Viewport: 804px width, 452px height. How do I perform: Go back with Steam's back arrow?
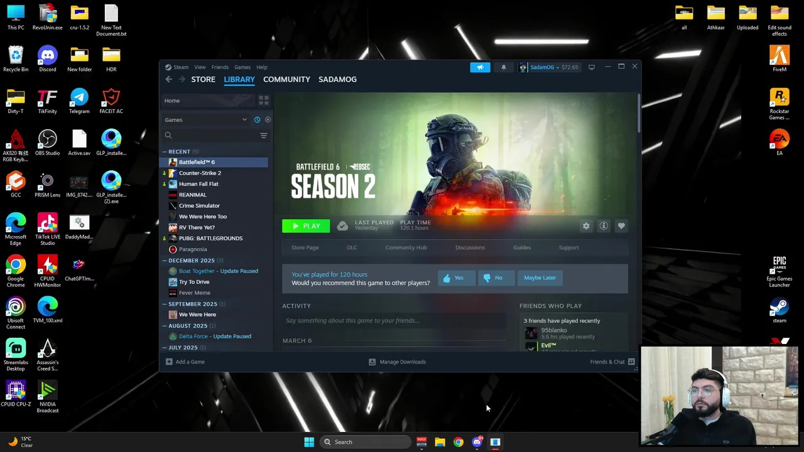[x=168, y=79]
